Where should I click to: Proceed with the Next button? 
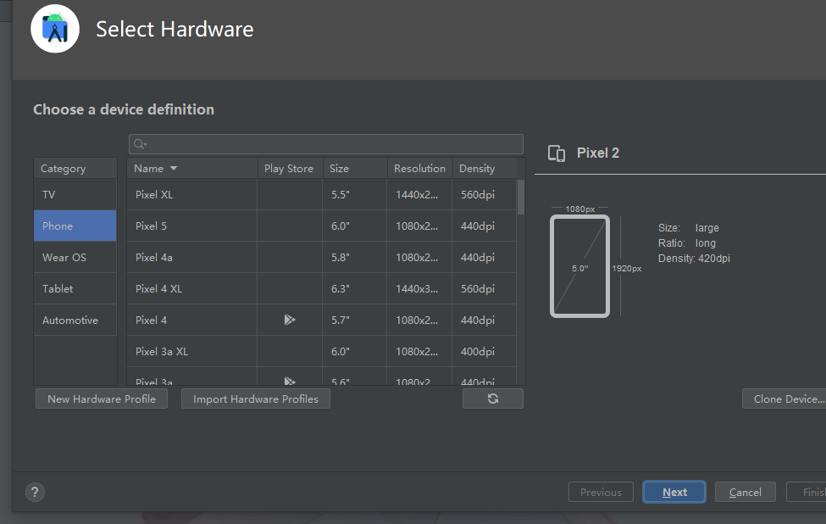[674, 492]
